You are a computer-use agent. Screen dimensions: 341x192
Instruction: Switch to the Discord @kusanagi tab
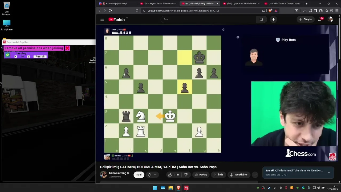117,3
